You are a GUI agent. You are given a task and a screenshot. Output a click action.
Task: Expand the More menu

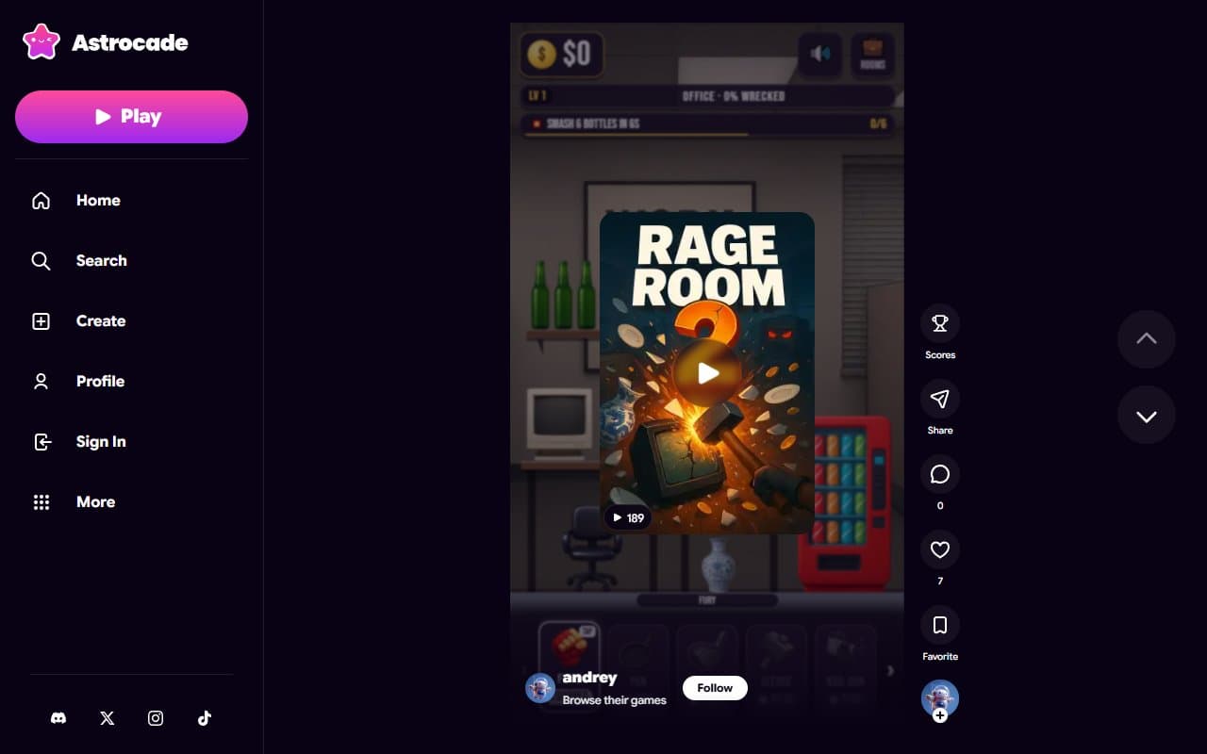coord(131,501)
